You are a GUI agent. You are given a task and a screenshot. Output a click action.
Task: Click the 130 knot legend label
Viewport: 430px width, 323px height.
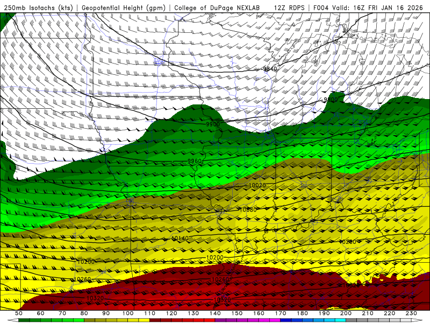(x=193, y=313)
